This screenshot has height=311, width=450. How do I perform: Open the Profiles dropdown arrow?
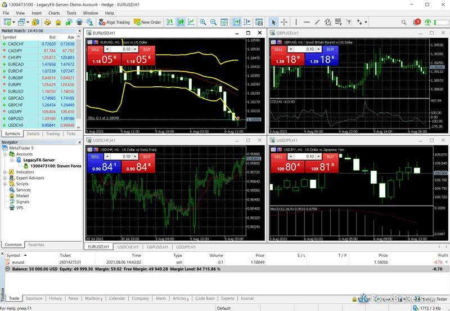(28, 22)
